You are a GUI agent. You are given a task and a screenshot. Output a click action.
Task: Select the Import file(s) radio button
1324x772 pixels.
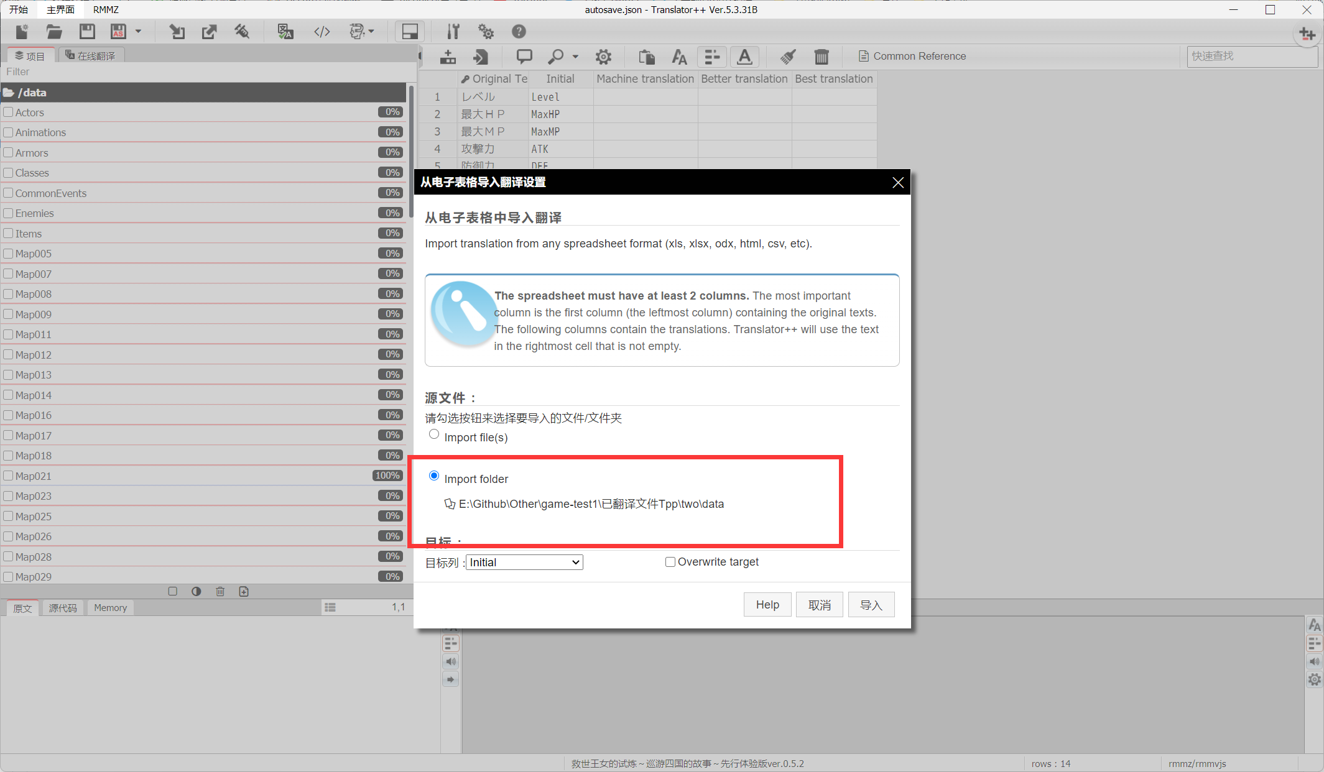click(x=434, y=434)
